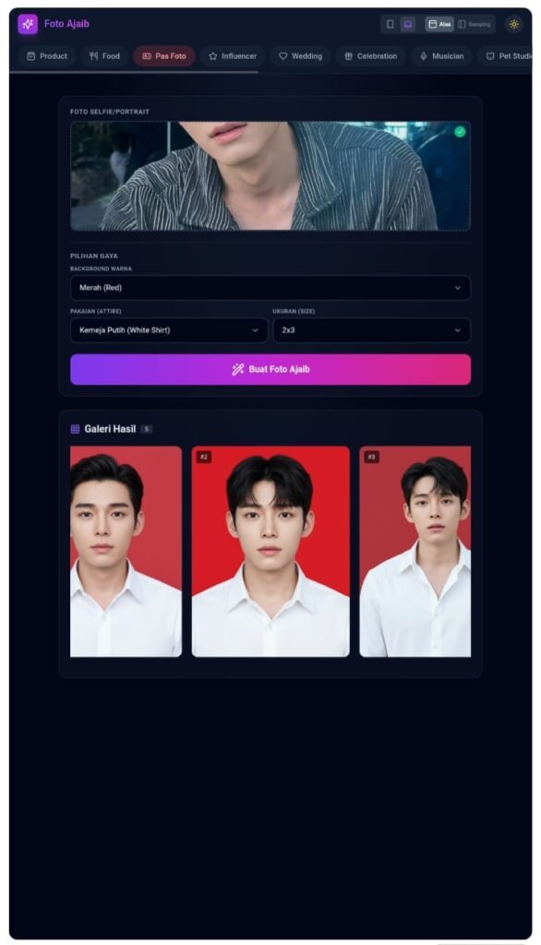541x945 pixels.
Task: Click the uploaded selfie portrait image area
Action: pos(270,176)
